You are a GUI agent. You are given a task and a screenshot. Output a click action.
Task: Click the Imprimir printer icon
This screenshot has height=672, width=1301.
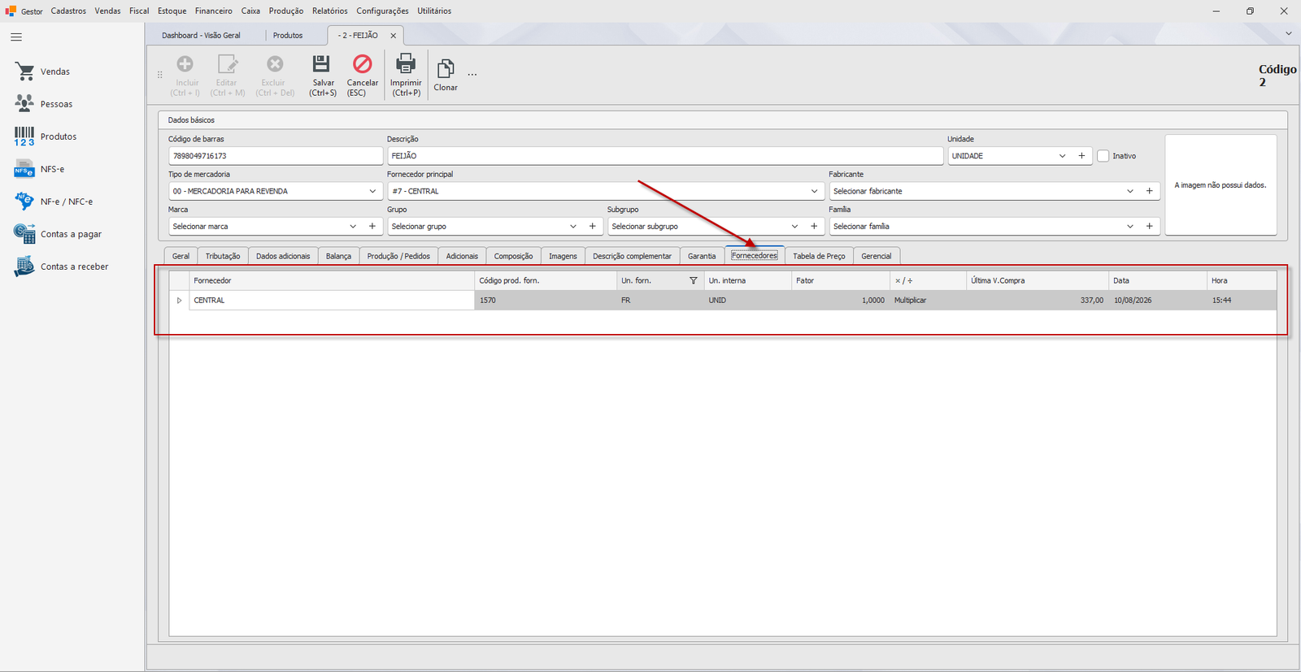(x=406, y=63)
